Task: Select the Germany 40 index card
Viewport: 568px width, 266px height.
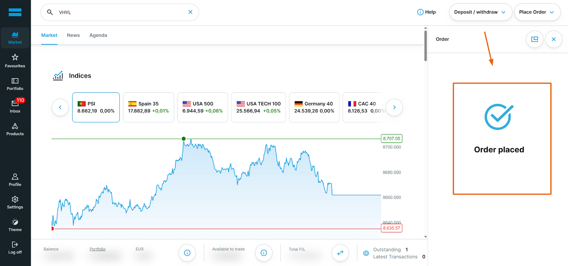Action: click(314, 107)
